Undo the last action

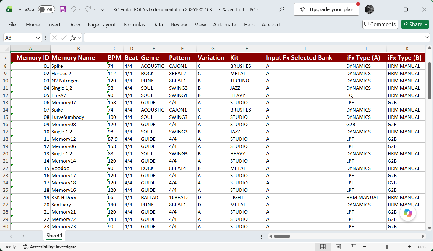tap(73, 9)
